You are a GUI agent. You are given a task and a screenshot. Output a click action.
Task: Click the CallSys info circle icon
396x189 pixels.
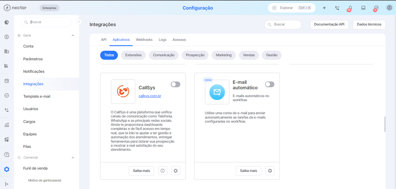(163, 171)
